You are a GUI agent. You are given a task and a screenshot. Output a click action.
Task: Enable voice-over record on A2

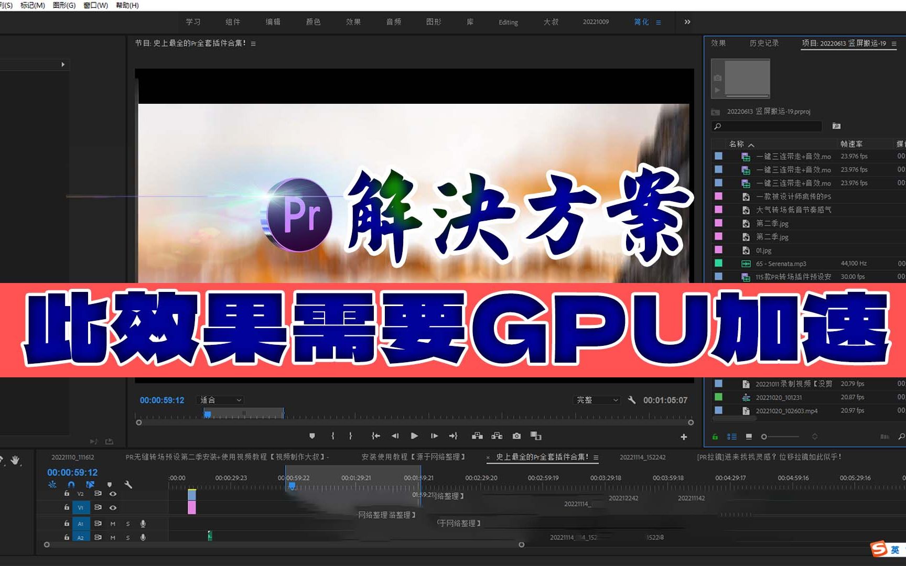(x=143, y=537)
